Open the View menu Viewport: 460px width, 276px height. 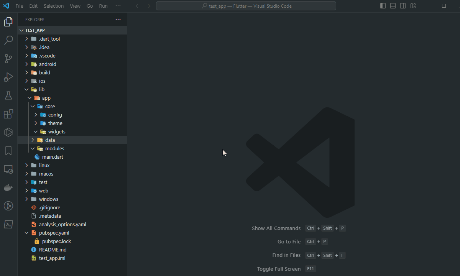[x=75, y=6]
